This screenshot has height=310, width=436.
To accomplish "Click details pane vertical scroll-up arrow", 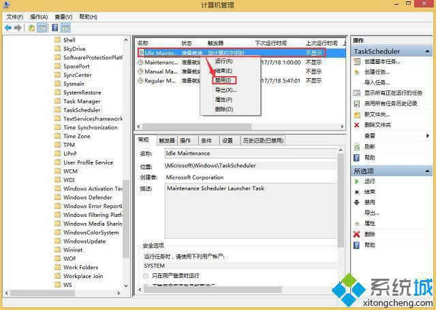I will [341, 150].
